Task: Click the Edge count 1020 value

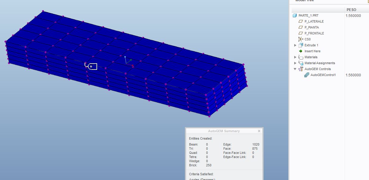Action: 256,144
